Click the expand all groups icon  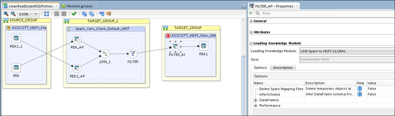(x=84, y=14)
